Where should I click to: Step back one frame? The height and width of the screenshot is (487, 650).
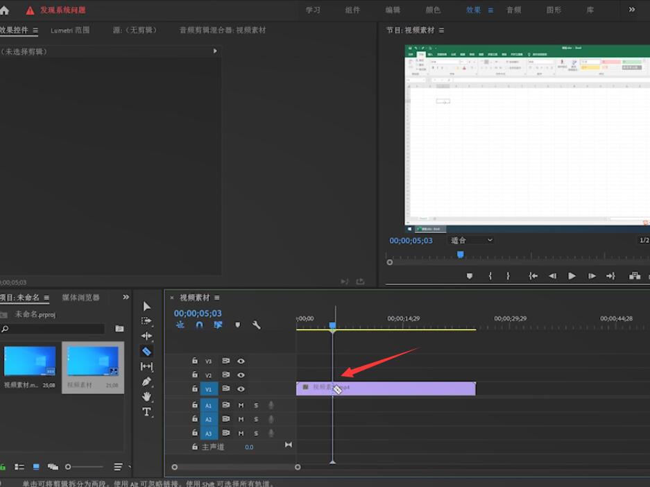553,276
